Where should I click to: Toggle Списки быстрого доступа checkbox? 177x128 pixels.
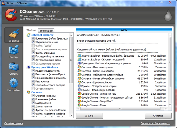point(33,85)
